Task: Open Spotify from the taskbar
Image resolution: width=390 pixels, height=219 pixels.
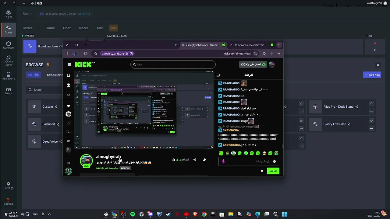Action: pyautogui.click(x=133, y=214)
